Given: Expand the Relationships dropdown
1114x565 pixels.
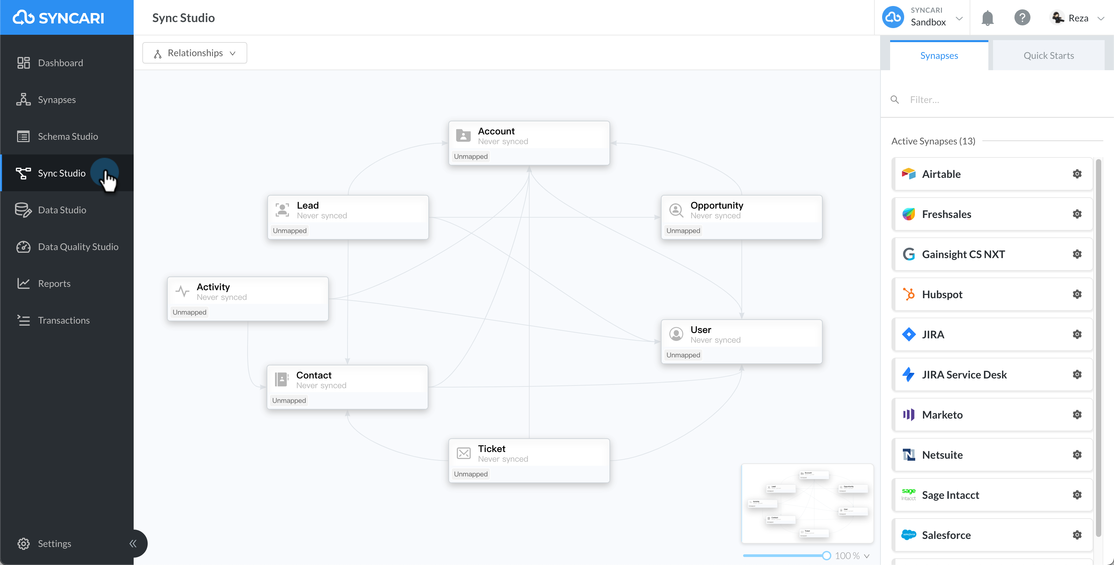Looking at the screenshot, I should click(x=194, y=53).
